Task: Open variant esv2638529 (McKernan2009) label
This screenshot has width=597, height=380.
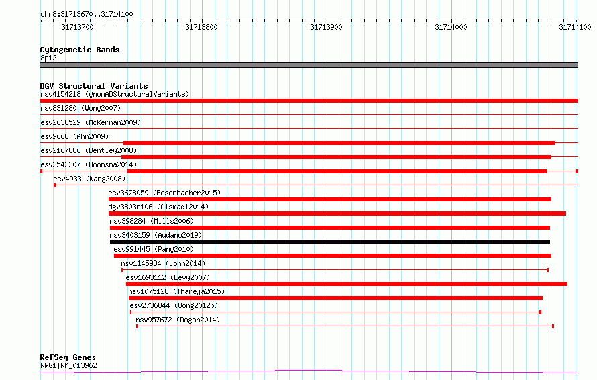Action: (91, 122)
